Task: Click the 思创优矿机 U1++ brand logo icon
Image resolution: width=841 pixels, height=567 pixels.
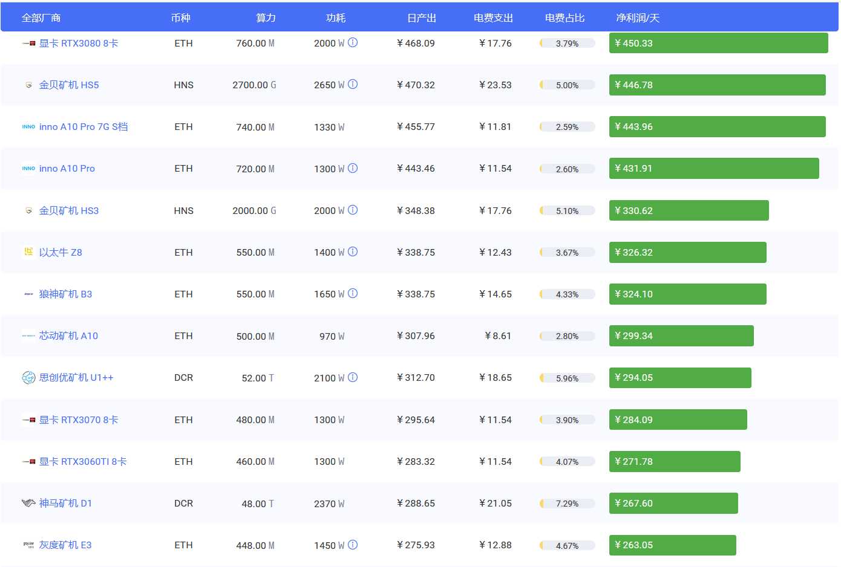Action: coord(28,378)
